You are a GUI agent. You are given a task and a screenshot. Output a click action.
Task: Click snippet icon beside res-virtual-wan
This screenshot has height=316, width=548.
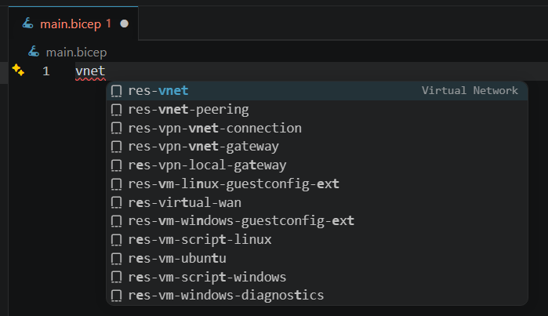coord(116,202)
